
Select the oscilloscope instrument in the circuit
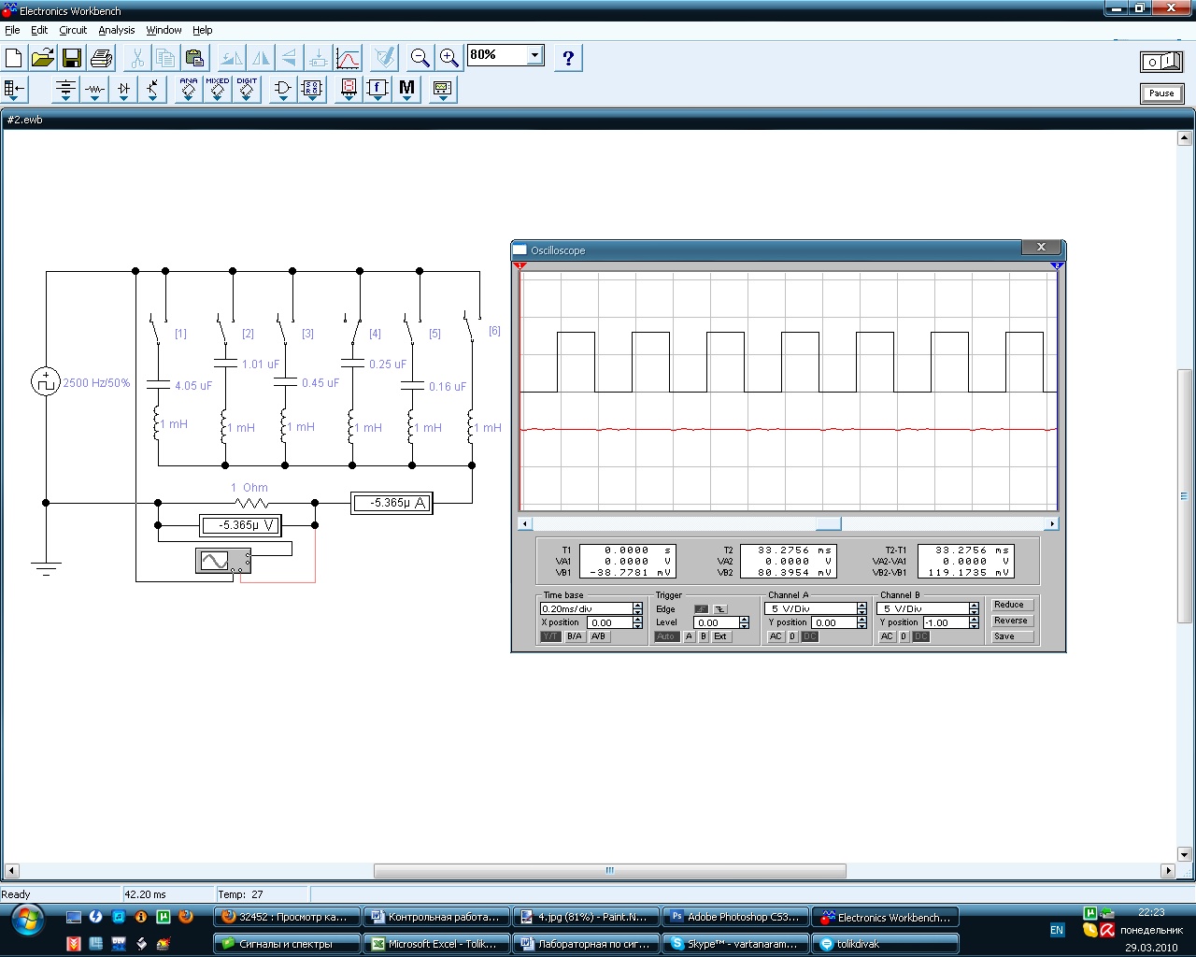(x=223, y=561)
